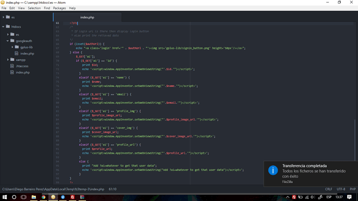Switch to the index.php editor tab
Viewport: 358px width, 201px height.
[x=87, y=17]
